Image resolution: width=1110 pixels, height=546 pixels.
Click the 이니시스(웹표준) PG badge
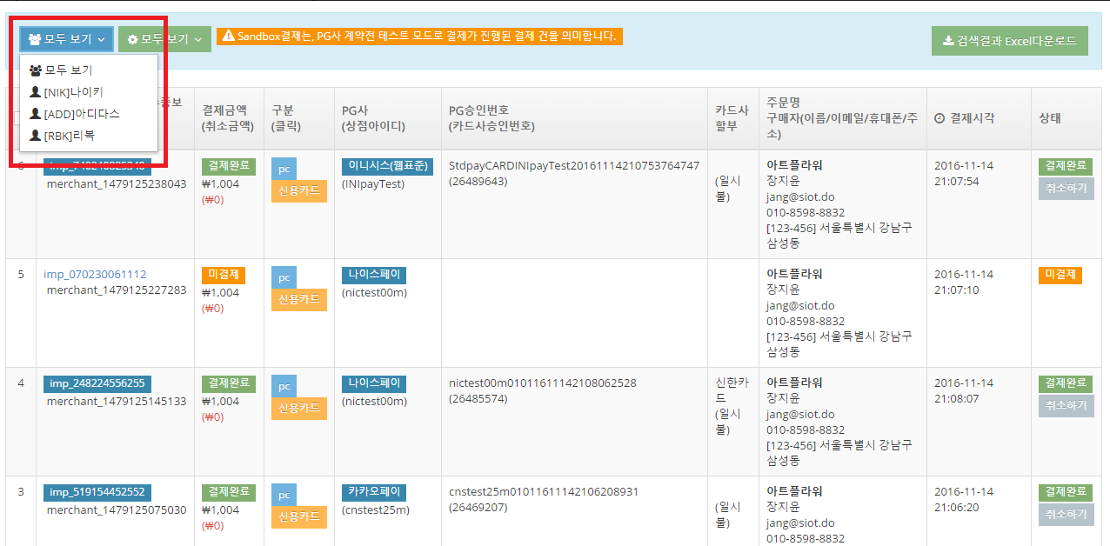(387, 166)
